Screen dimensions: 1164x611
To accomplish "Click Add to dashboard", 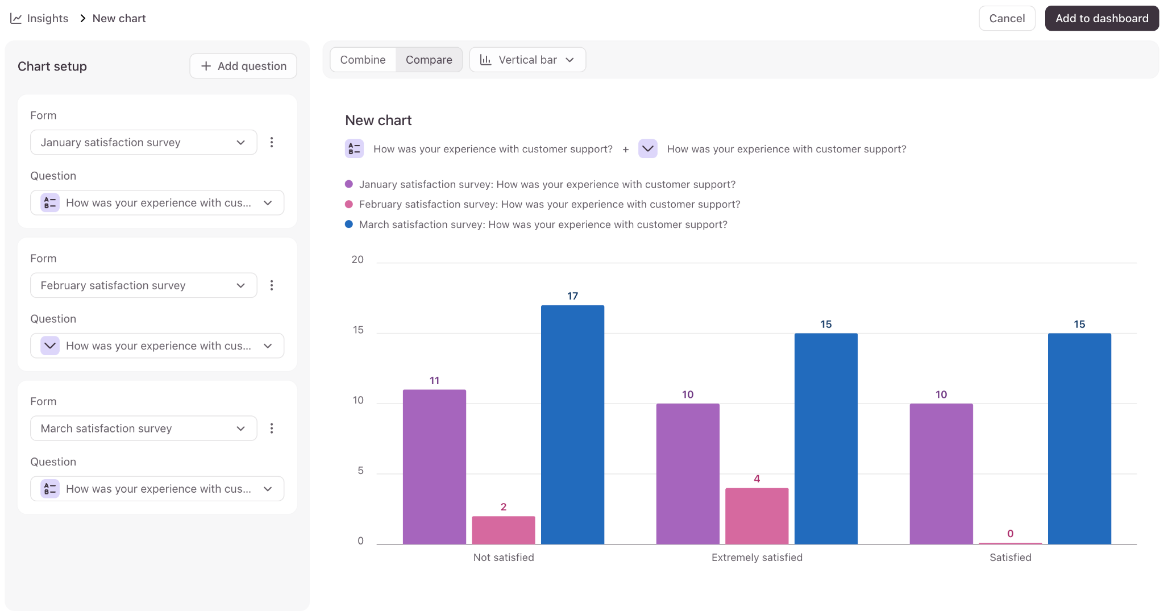I will pyautogui.click(x=1101, y=18).
